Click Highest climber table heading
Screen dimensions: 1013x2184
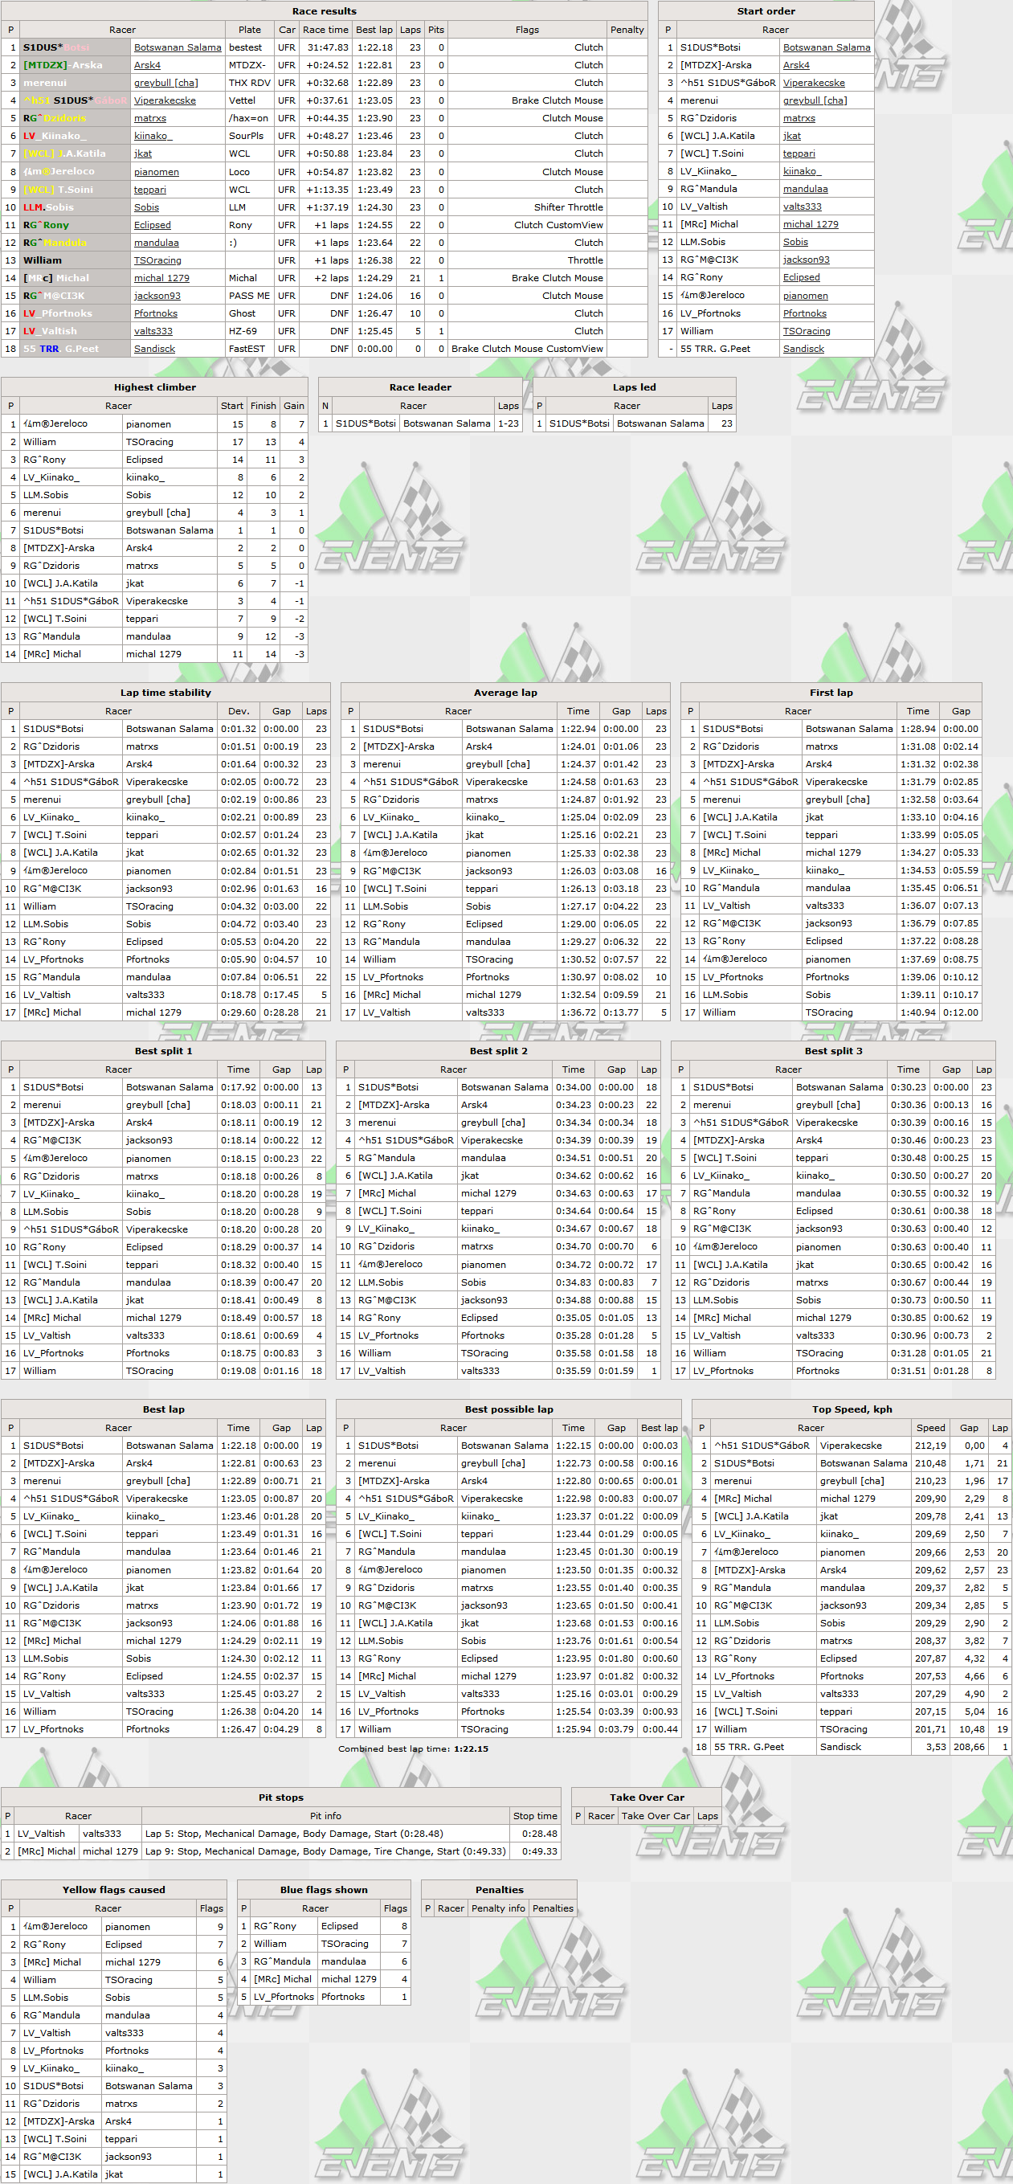click(154, 387)
